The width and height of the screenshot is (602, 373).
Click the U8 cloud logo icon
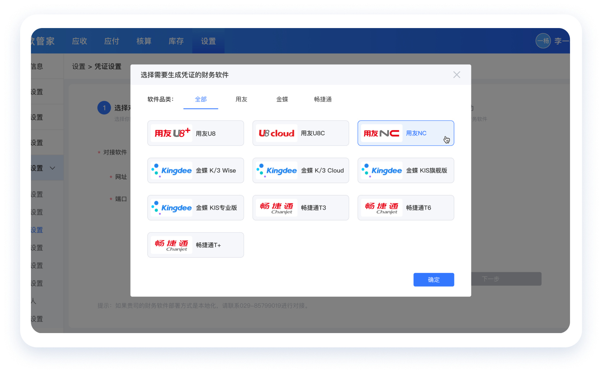tap(276, 133)
